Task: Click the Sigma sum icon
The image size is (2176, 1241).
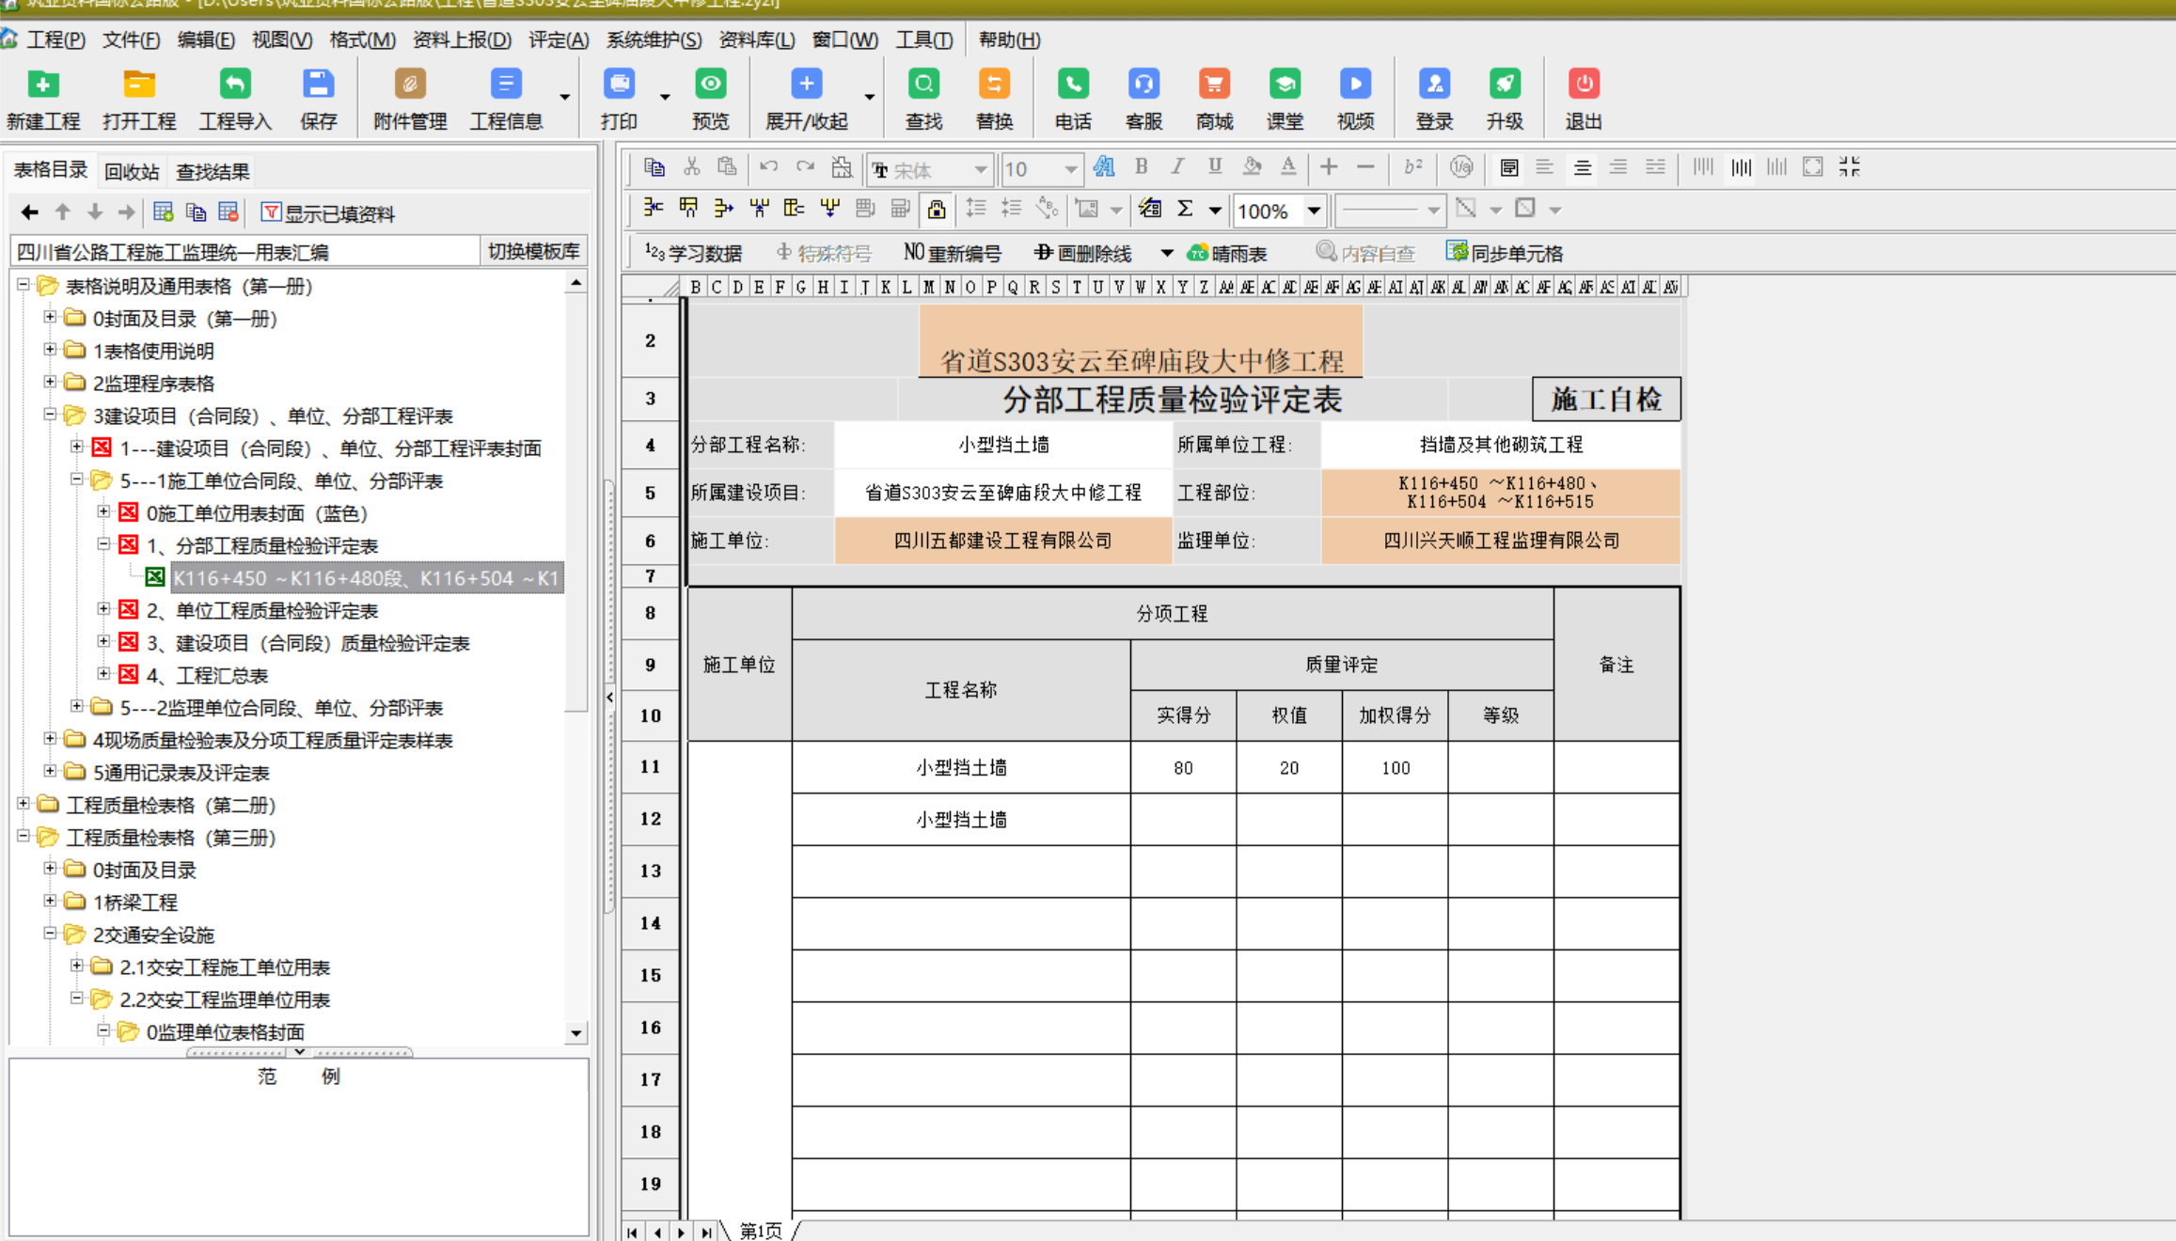Action: pos(1185,209)
